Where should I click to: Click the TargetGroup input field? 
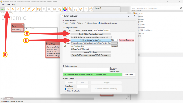click(83, 86)
